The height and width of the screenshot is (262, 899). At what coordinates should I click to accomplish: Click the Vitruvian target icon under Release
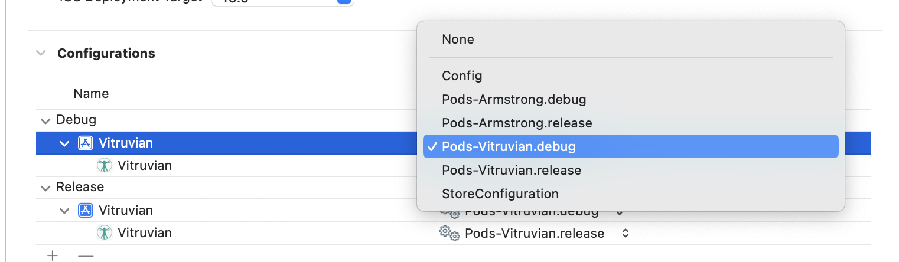click(105, 232)
